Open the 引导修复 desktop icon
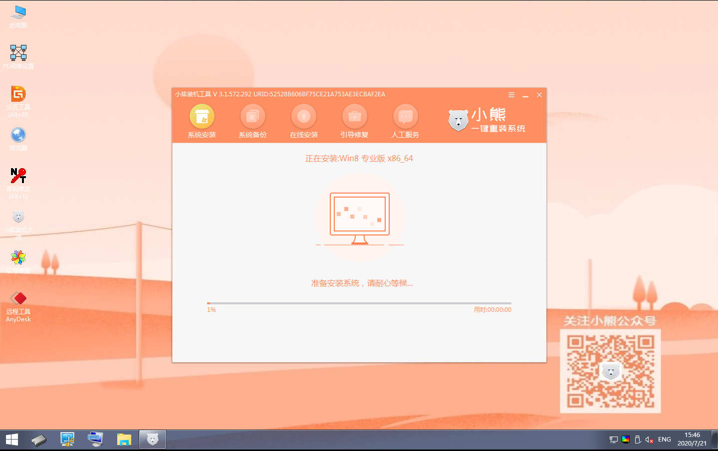This screenshot has height=451, width=718. point(18,262)
